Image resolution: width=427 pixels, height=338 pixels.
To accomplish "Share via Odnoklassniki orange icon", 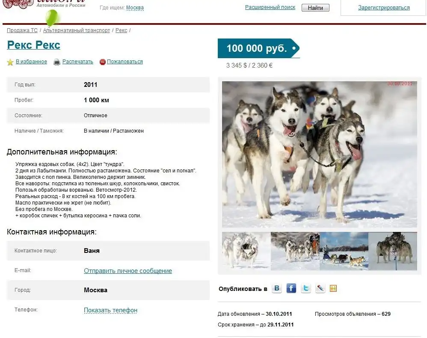I will [333, 288].
